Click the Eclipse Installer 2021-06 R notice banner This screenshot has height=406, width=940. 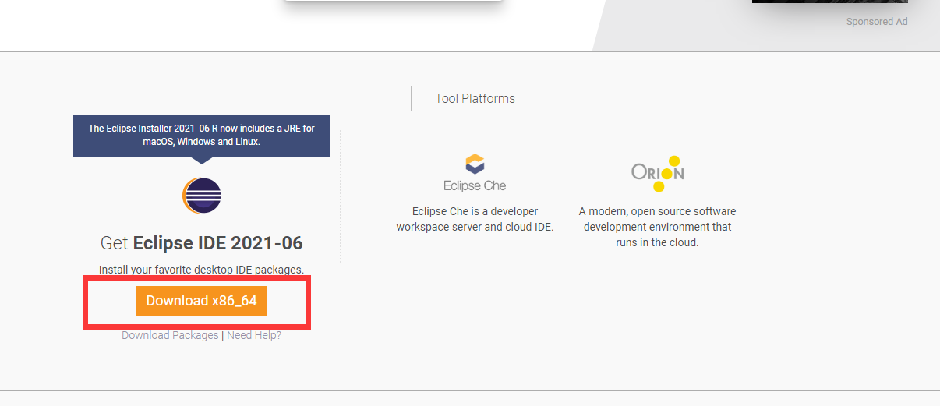201,136
